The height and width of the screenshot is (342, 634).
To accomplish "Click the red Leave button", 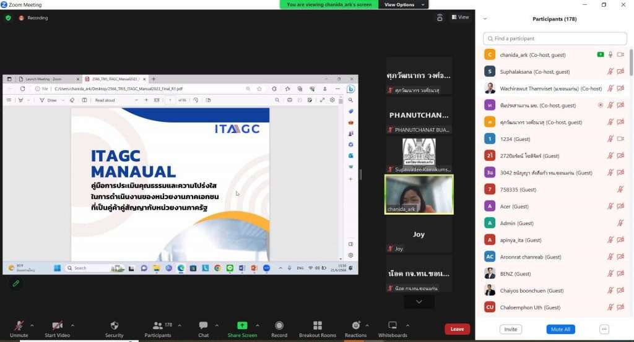I will point(458,329).
